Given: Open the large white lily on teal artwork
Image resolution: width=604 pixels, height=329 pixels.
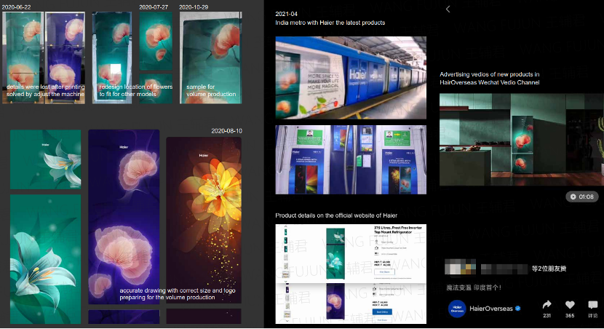Looking at the screenshot, I should tap(45, 259).
